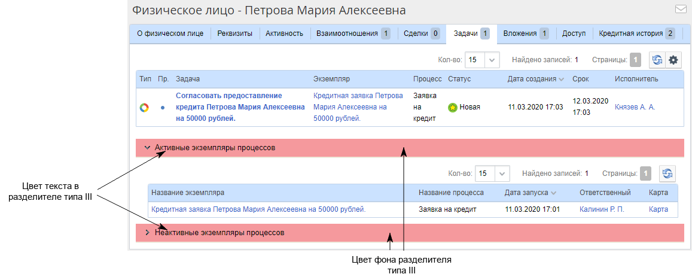Click the envelope mail icon
The width and height of the screenshot is (692, 280).
click(680, 9)
